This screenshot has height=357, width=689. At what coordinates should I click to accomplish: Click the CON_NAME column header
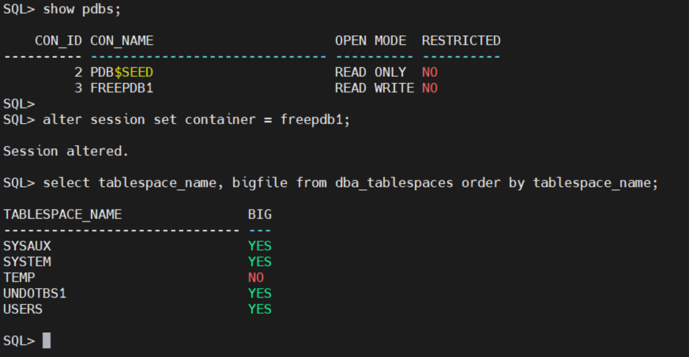click(122, 40)
